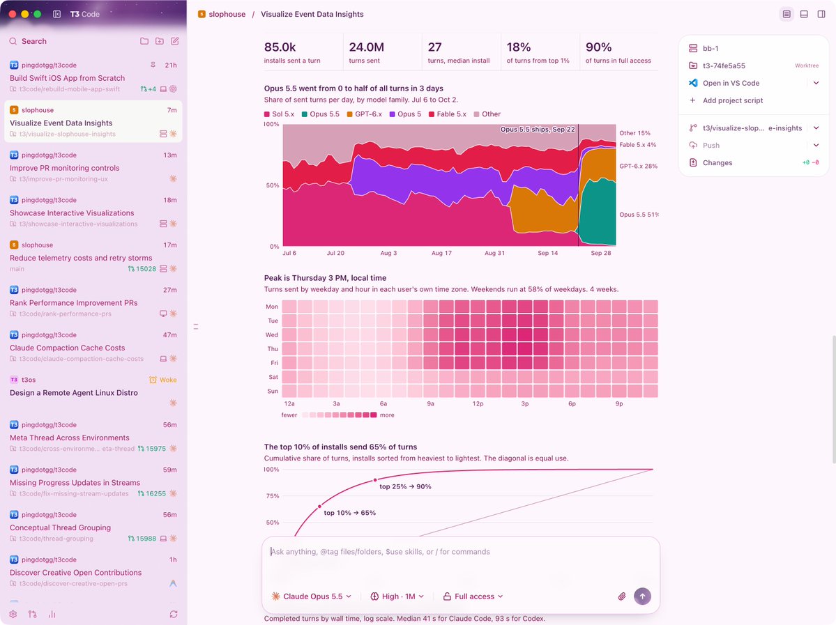This screenshot has width=836, height=625.
Task: Open the High · 1M reasoning dropdown
Action: (397, 596)
